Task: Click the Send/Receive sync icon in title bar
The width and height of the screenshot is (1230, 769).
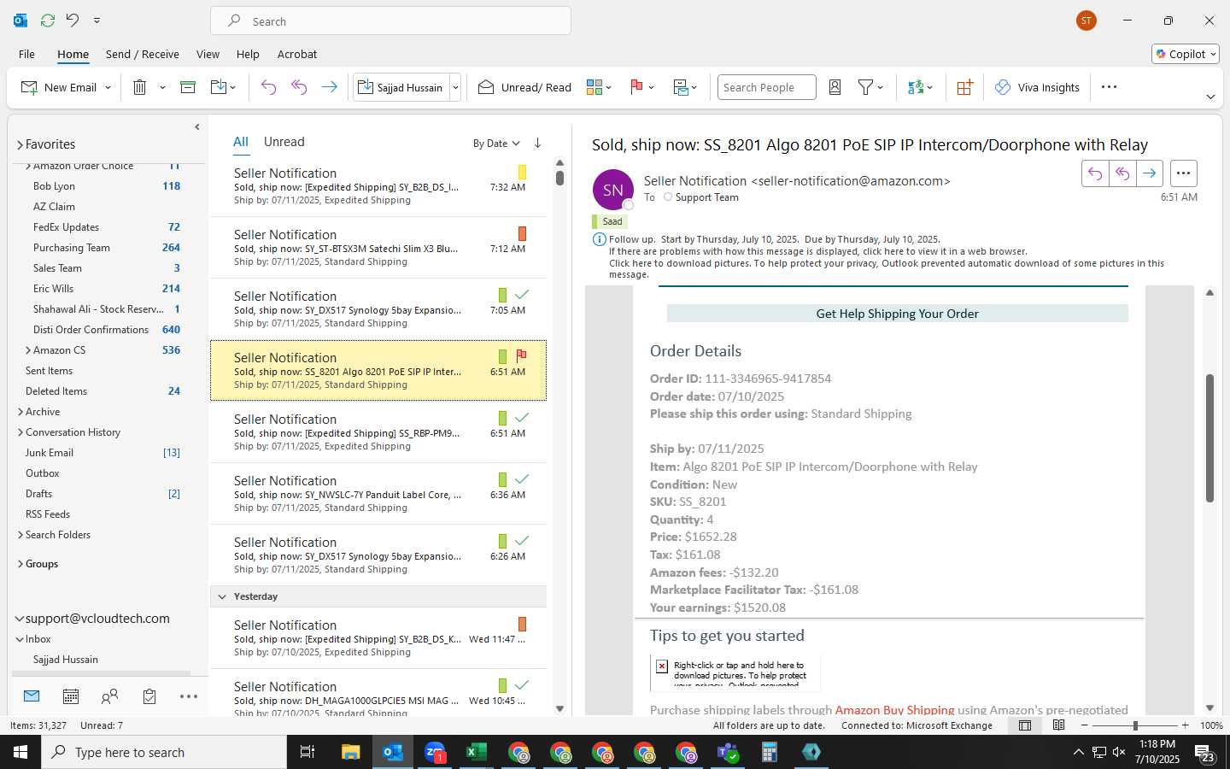Action: (48, 20)
